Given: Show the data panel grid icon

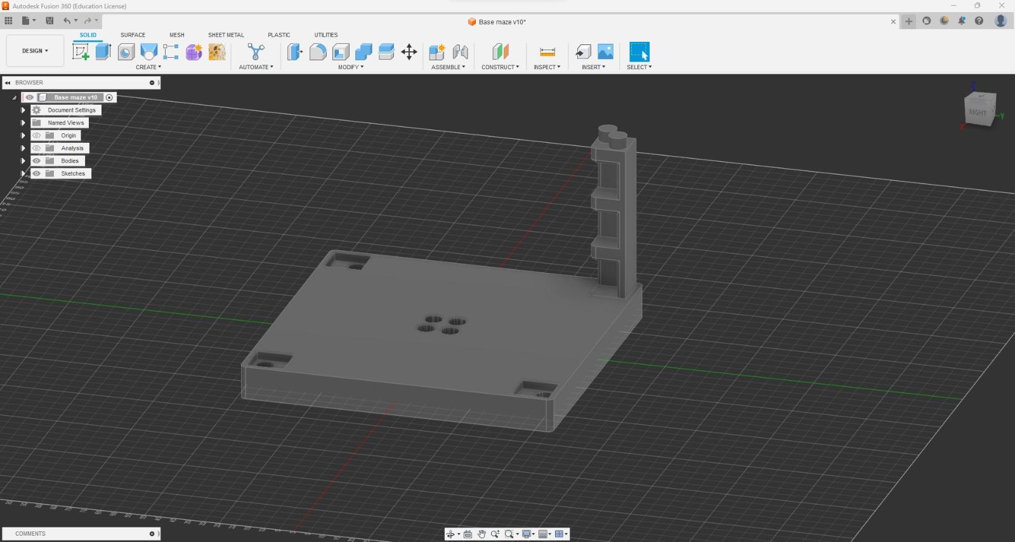Looking at the screenshot, I should coord(8,21).
